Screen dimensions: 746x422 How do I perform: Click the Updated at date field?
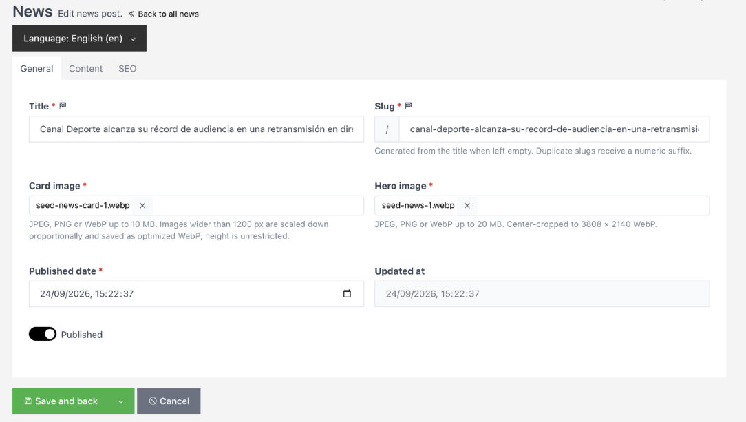pos(542,293)
